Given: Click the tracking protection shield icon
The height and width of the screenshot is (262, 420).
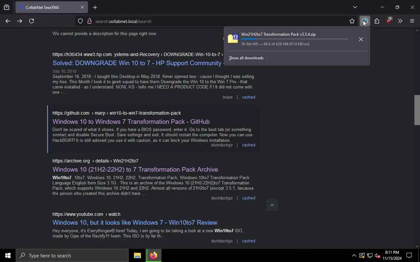Looking at the screenshot, I should [x=80, y=21].
